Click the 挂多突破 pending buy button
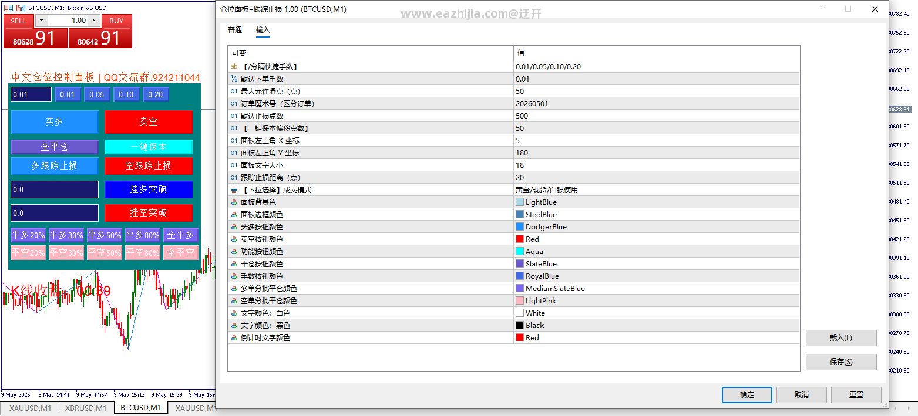 click(x=149, y=190)
